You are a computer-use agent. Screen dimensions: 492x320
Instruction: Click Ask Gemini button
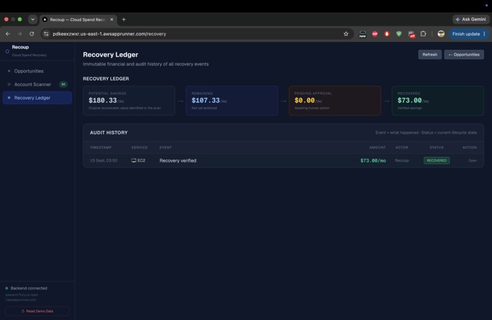(x=471, y=19)
